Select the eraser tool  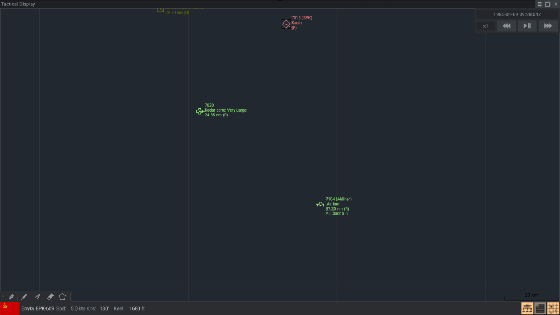[50, 296]
